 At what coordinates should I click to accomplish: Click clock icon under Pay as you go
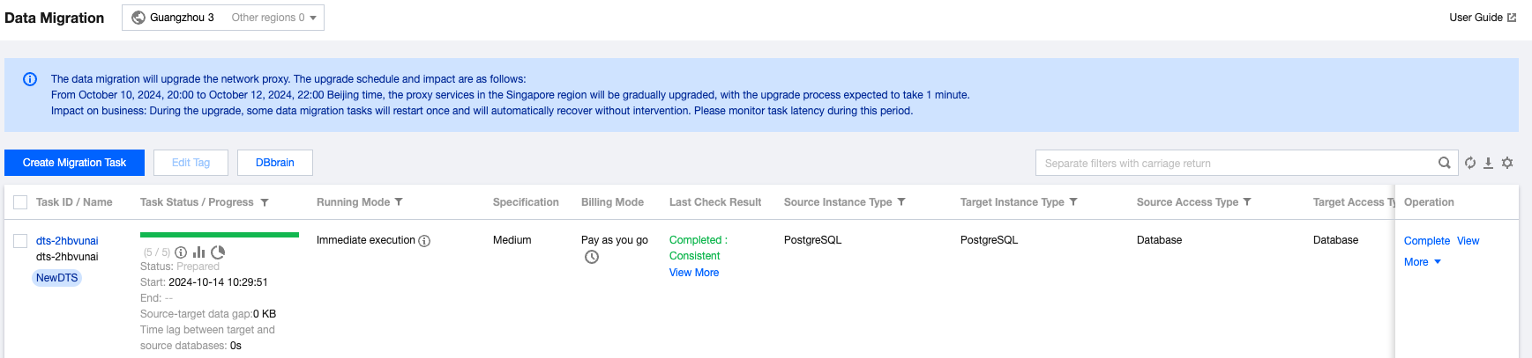click(592, 257)
